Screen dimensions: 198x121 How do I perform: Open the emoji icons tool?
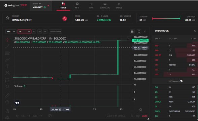tap(7, 86)
